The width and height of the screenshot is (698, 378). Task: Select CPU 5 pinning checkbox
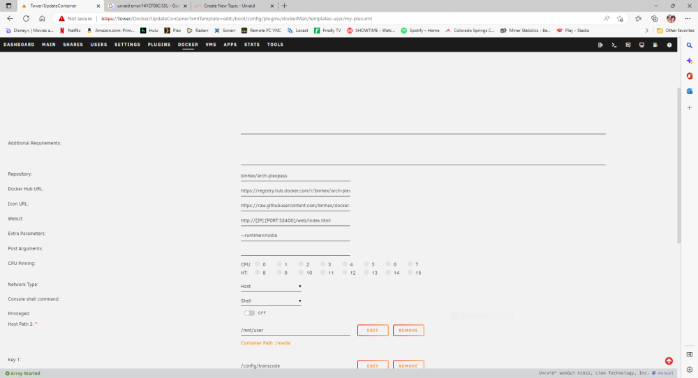point(366,264)
